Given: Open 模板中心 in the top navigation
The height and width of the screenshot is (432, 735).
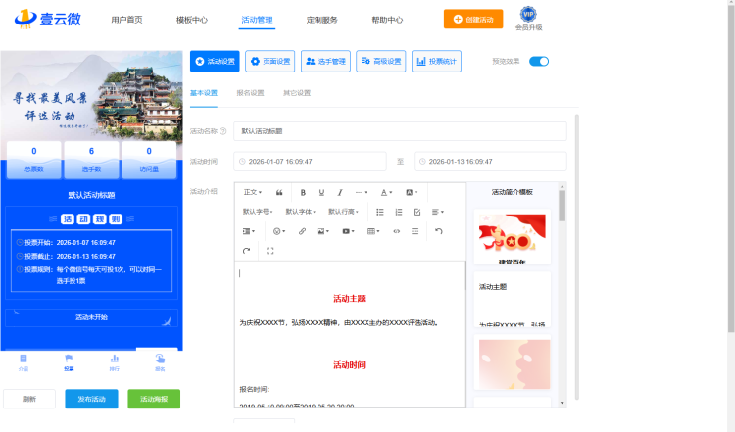Looking at the screenshot, I should [x=192, y=19].
